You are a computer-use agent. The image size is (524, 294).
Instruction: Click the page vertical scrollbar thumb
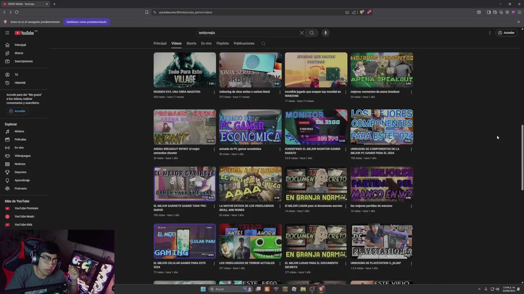pyautogui.click(x=522, y=157)
